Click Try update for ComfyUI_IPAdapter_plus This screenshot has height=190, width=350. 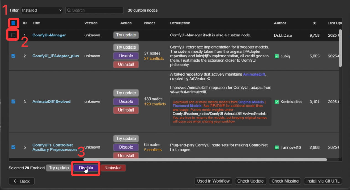[126, 47]
